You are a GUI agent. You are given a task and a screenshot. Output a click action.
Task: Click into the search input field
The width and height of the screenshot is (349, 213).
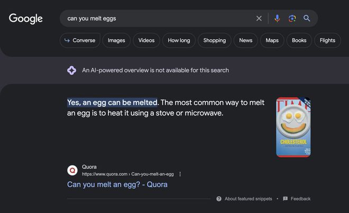point(159,19)
